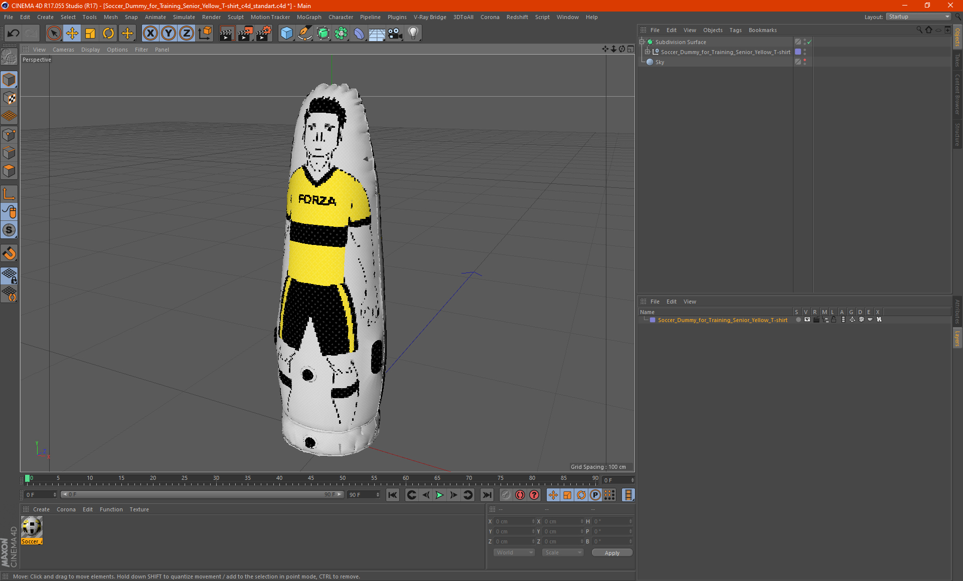
Task: Click the X position input field
Action: 514,521
